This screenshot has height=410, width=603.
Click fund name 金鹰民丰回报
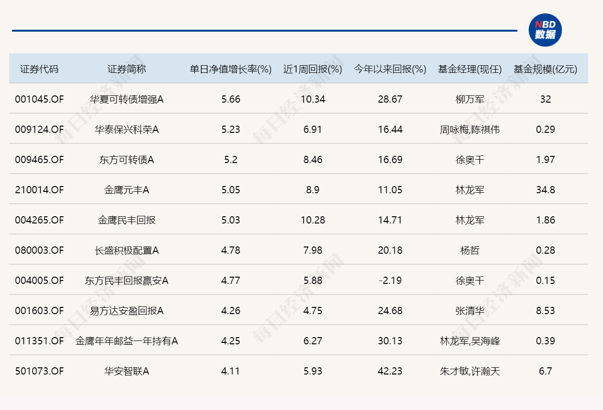click(127, 220)
